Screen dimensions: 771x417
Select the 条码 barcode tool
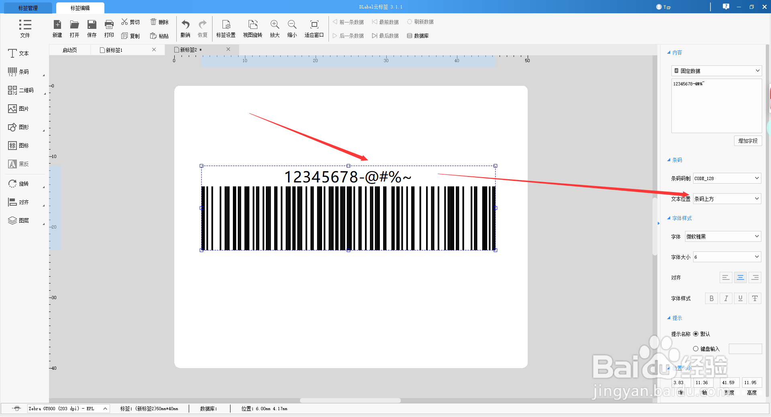18,72
